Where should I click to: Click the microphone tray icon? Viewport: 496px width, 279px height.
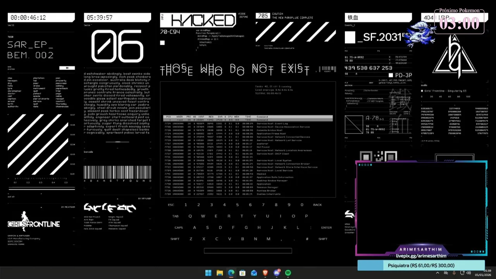[x=454, y=273]
